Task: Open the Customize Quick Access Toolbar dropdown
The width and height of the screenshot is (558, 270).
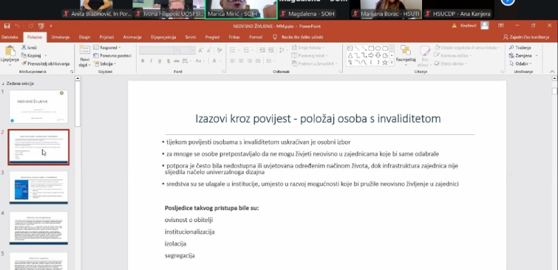Action: pyautogui.click(x=51, y=26)
